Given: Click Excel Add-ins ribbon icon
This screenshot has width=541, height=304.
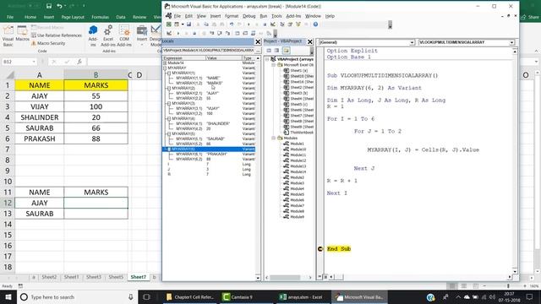Looking at the screenshot, I should pos(108,35).
